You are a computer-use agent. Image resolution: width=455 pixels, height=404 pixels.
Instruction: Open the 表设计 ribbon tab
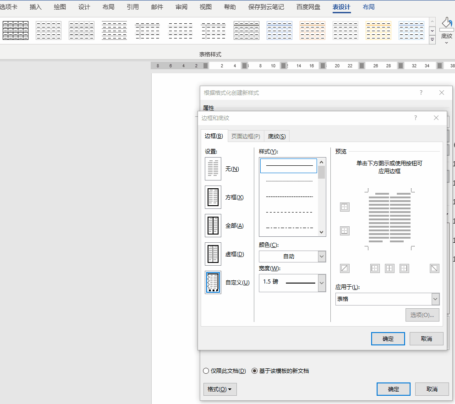point(341,7)
